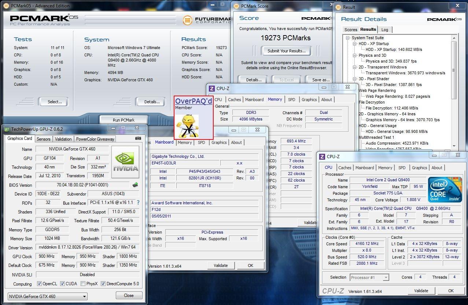Open SPD tab in CPU-Z Memory window

point(291,100)
